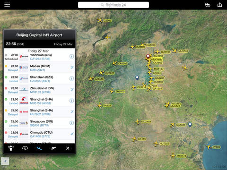Tap the compass location button
This screenshot has width=227, height=170.
point(5,161)
